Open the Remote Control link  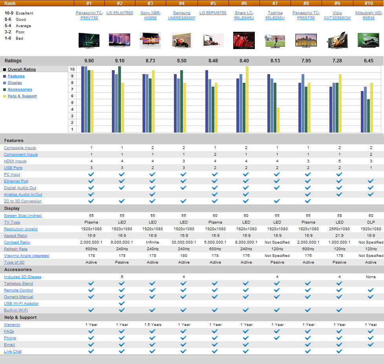pos(18,290)
